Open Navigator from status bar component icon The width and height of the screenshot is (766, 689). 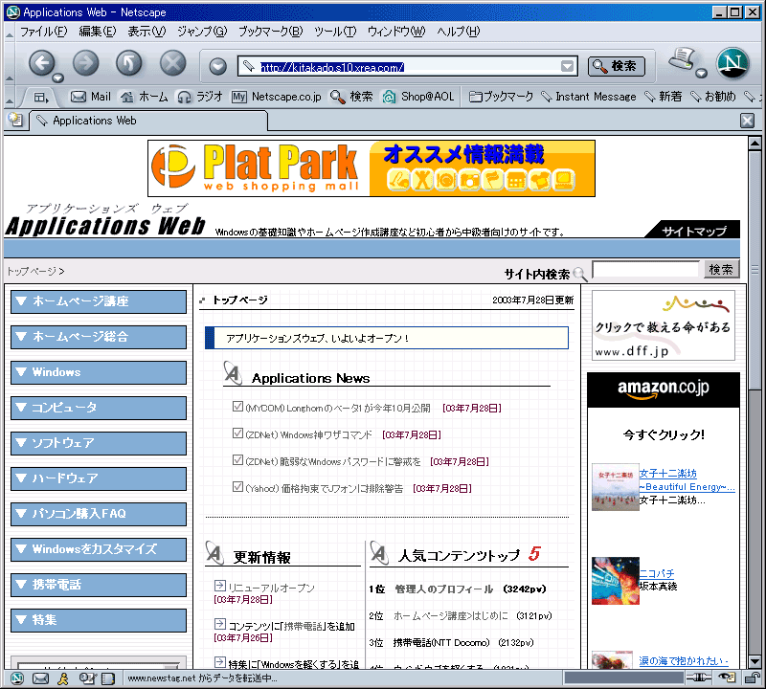(17, 678)
